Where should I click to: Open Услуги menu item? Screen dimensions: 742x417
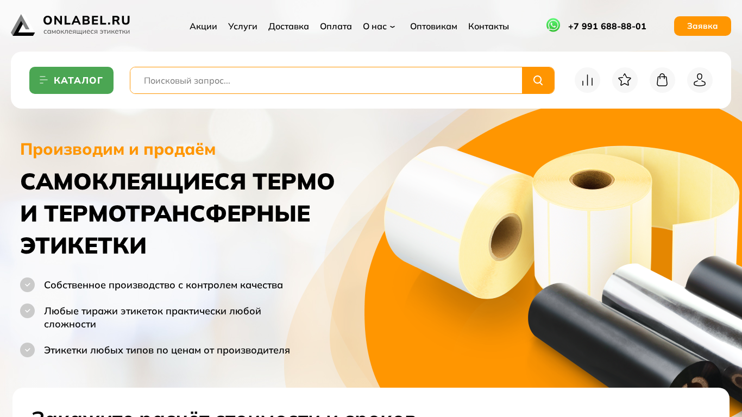(243, 26)
